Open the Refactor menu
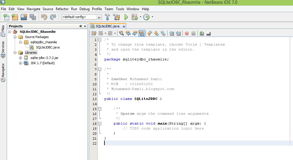 (62, 9)
